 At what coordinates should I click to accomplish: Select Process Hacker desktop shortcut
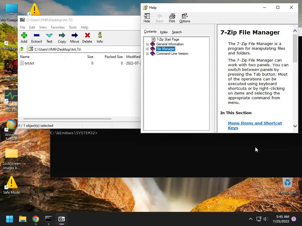11,101
